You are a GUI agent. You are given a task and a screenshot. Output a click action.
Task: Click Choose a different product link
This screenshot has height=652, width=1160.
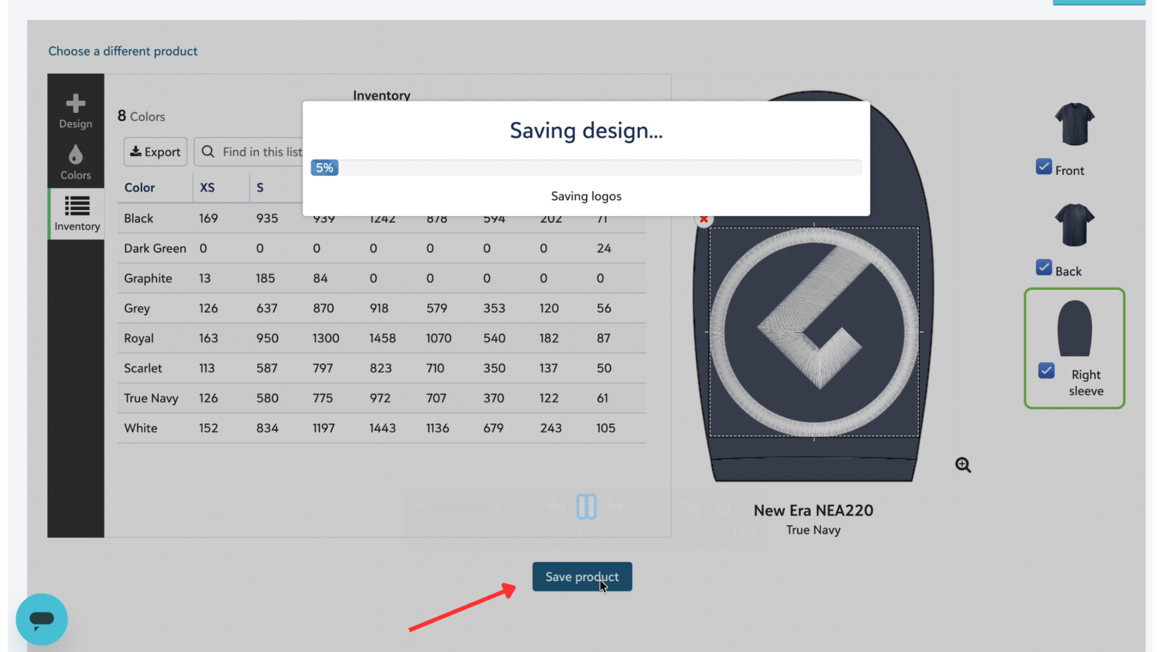[123, 51]
